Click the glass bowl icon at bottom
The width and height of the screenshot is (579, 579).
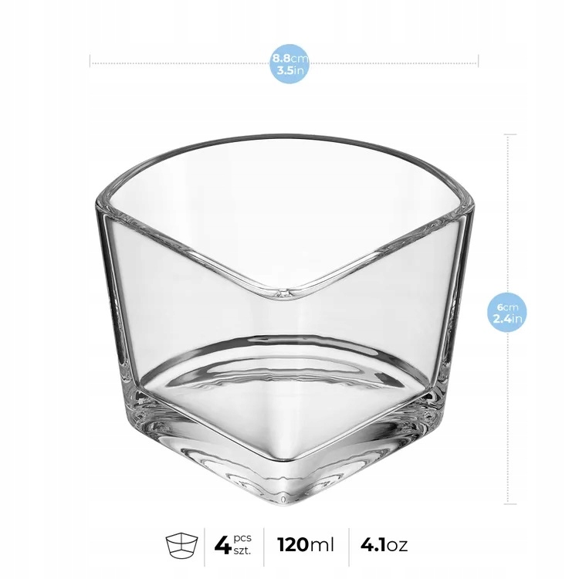point(181,545)
